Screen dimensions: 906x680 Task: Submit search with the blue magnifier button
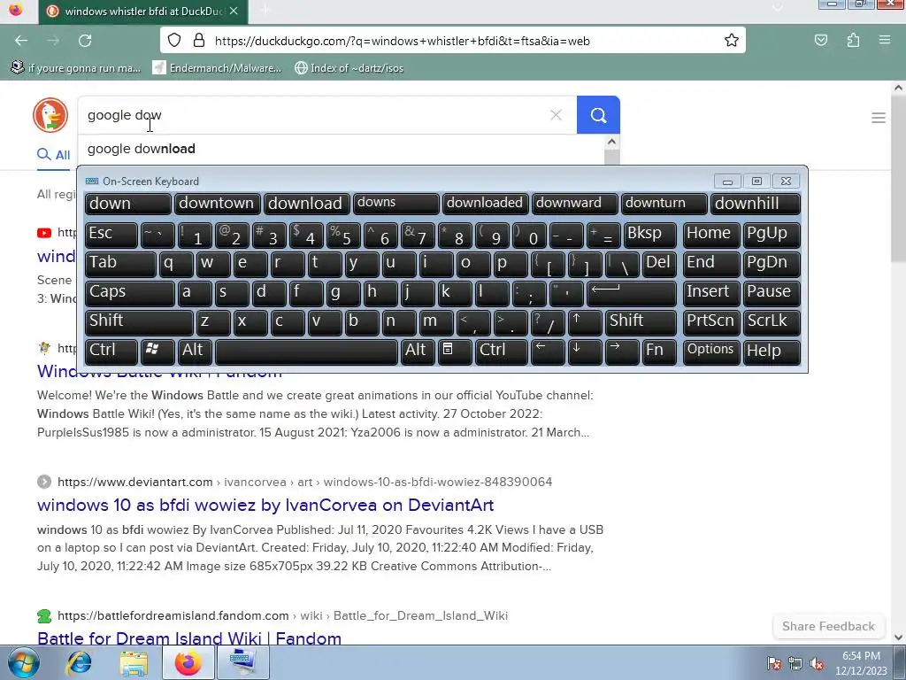[x=598, y=115]
